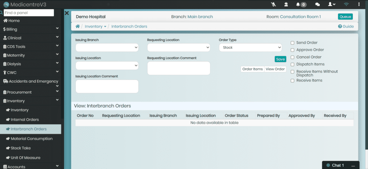The height and width of the screenshot is (169, 368).
Task: Open the Guide help link
Action: [x=346, y=27]
